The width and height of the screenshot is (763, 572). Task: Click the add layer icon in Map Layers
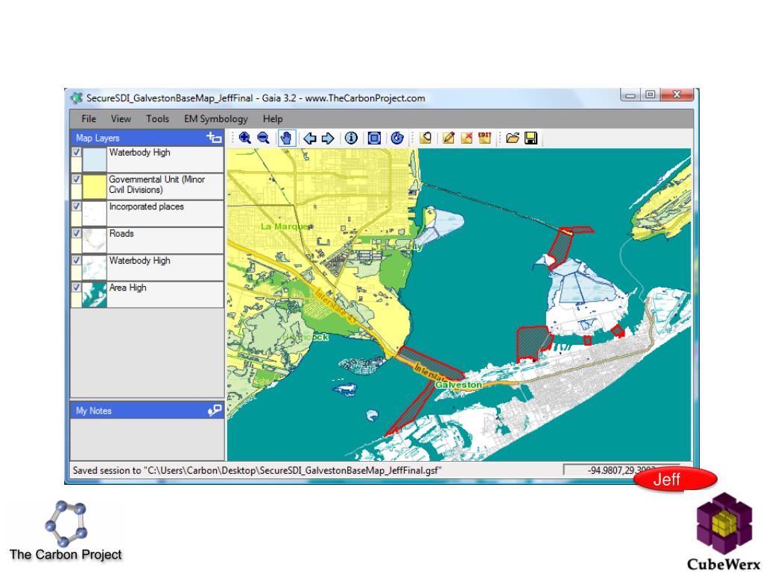(214, 138)
